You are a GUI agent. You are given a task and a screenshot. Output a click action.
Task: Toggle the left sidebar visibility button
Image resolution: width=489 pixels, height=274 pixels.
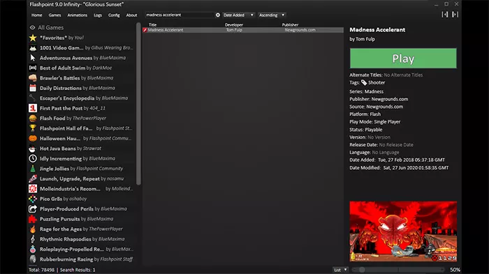pyautogui.click(x=445, y=15)
